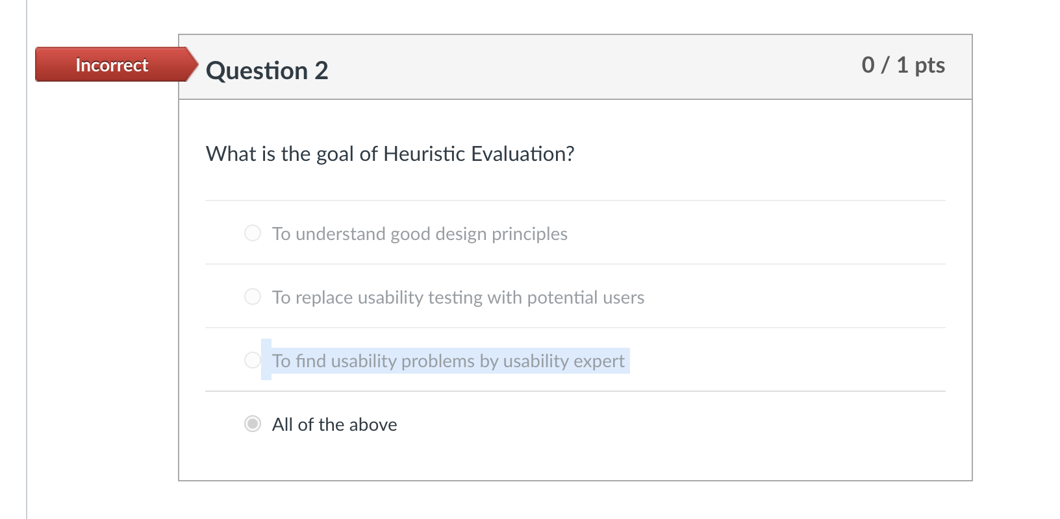The height and width of the screenshot is (519, 1060).
Task: Click the question text about Heuristic Evaluation
Action: [x=390, y=154]
